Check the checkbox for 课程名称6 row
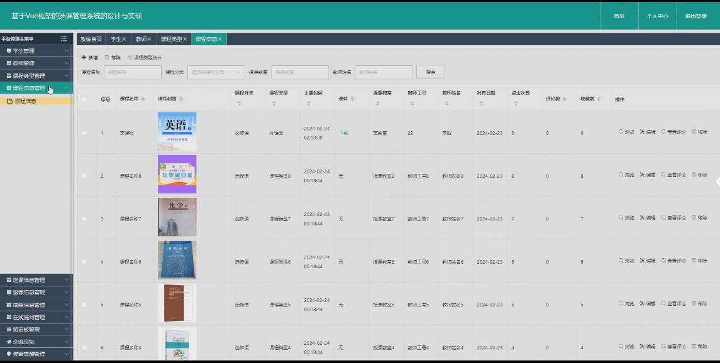The height and width of the screenshot is (363, 720). click(84, 262)
